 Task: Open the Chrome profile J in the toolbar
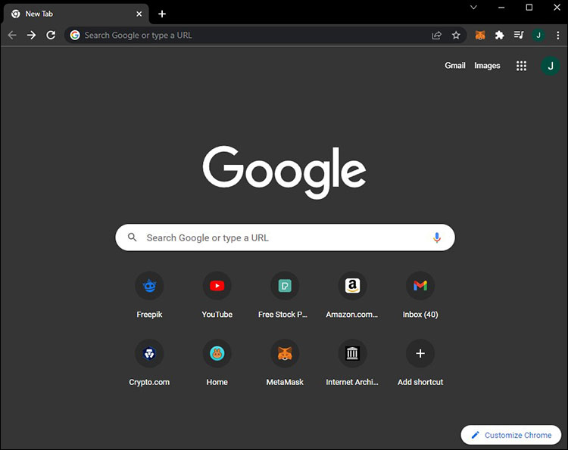coord(538,35)
